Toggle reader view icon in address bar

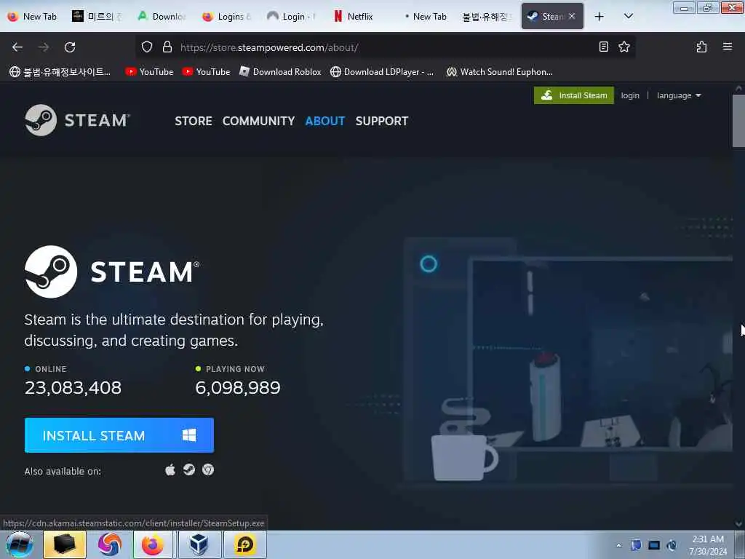coord(603,47)
